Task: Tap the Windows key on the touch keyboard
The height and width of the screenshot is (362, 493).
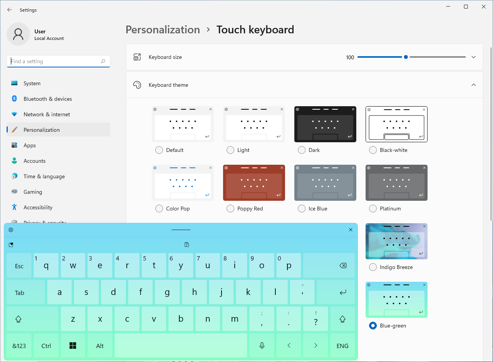Action: [73, 345]
